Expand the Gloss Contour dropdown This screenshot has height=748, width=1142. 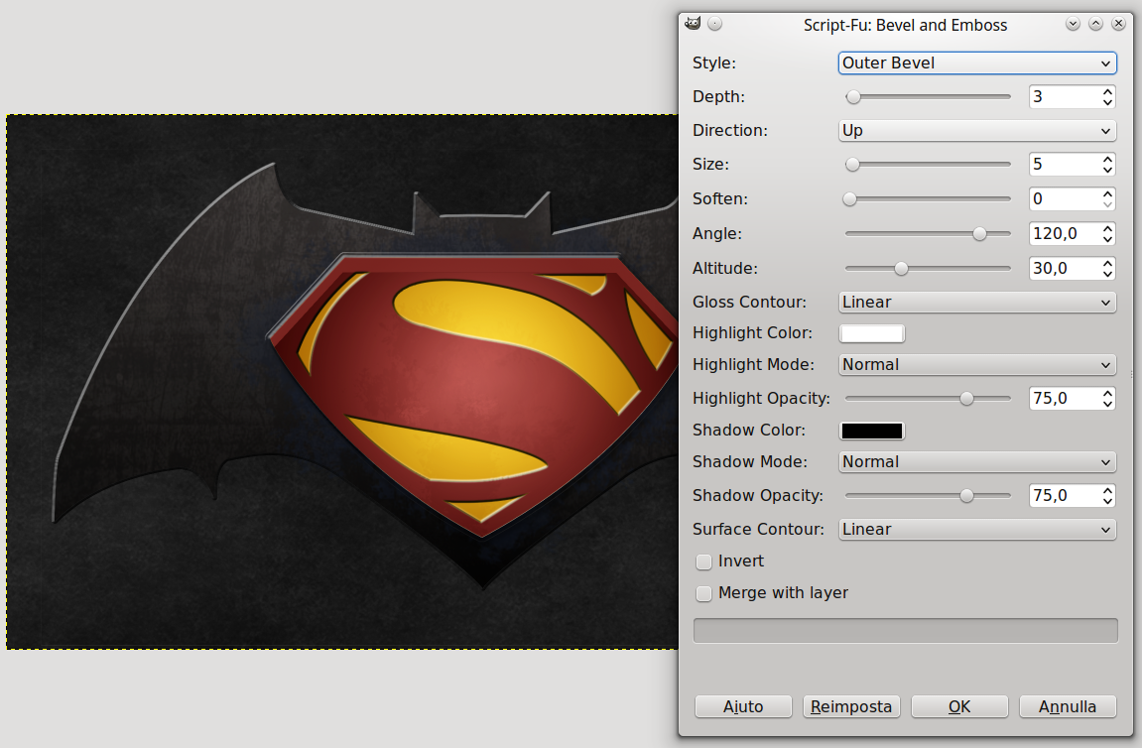point(977,303)
